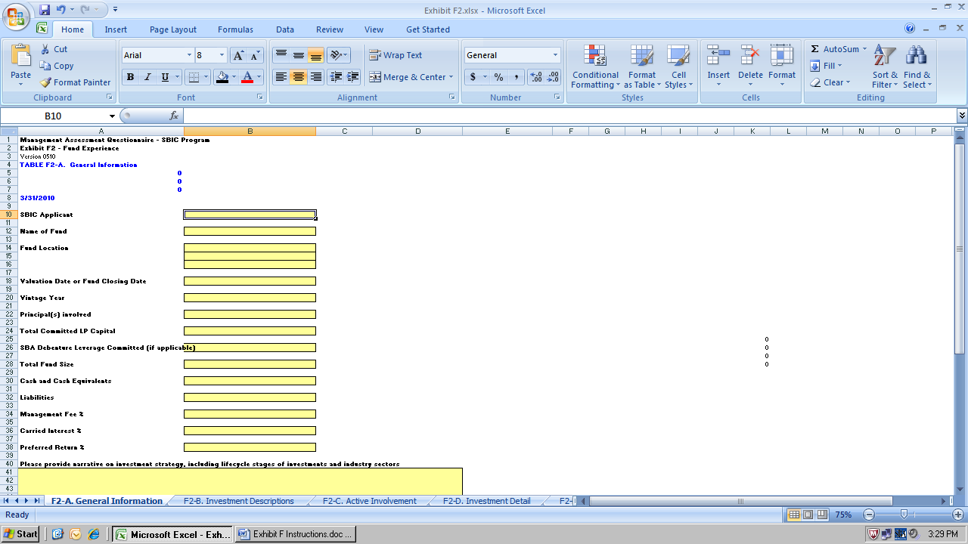Switch to Exhibit F Instructions.doc in taskbar
This screenshot has height=544, width=968.
click(295, 534)
